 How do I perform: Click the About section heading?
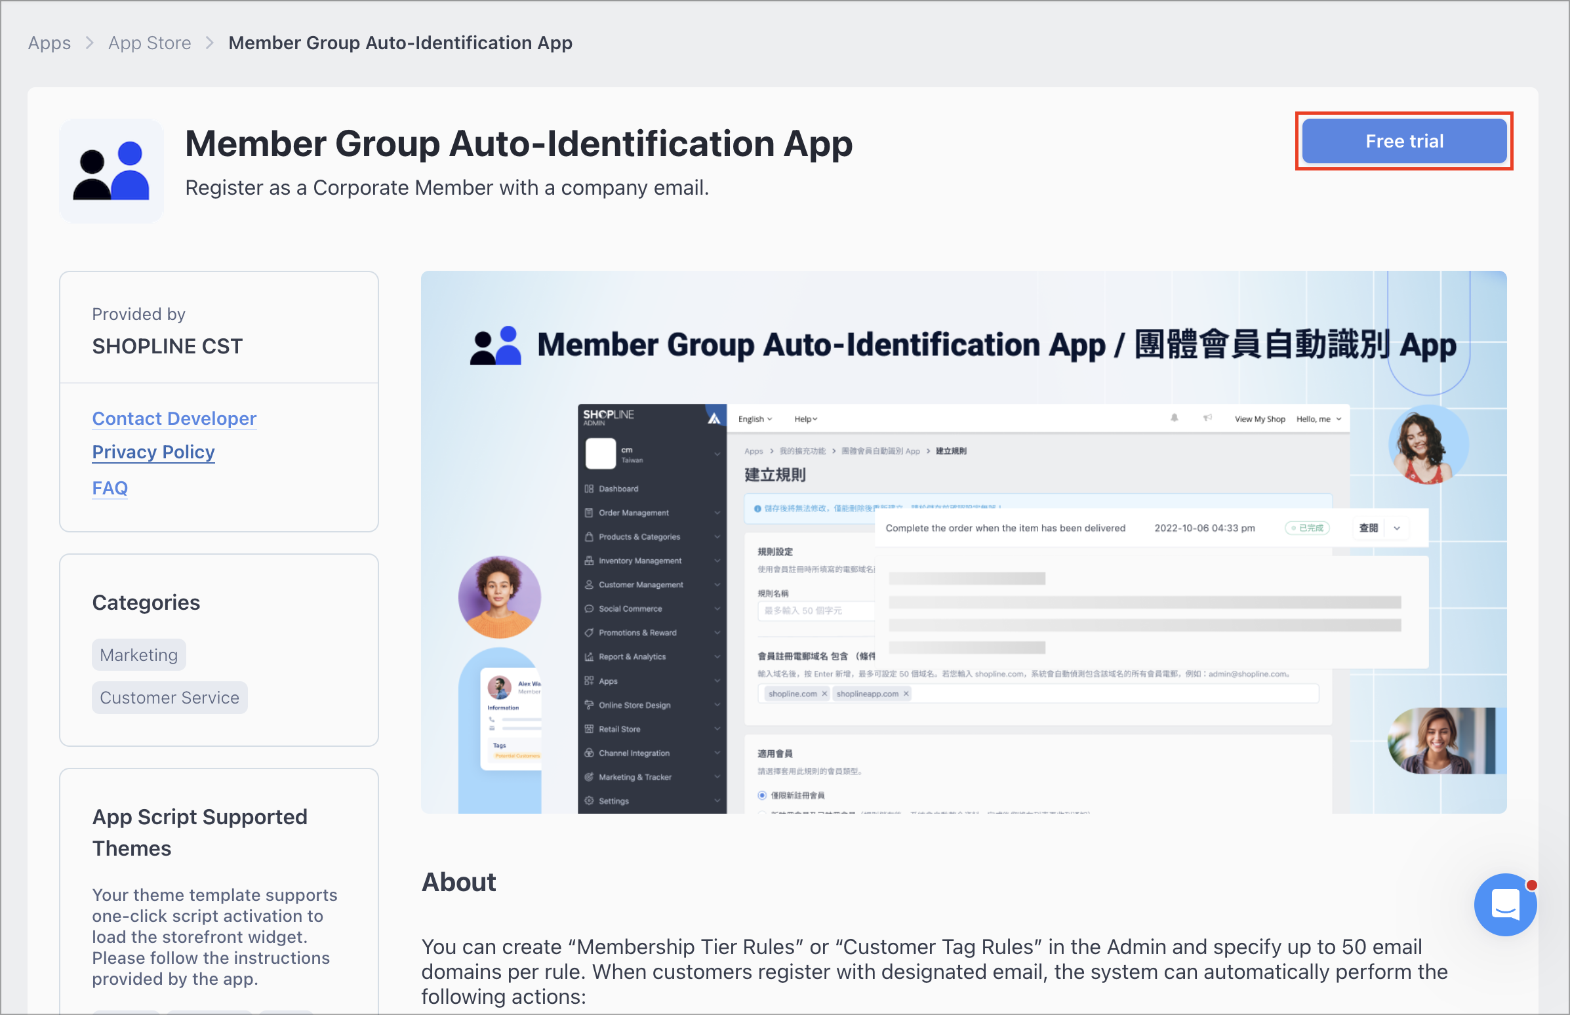click(x=459, y=882)
